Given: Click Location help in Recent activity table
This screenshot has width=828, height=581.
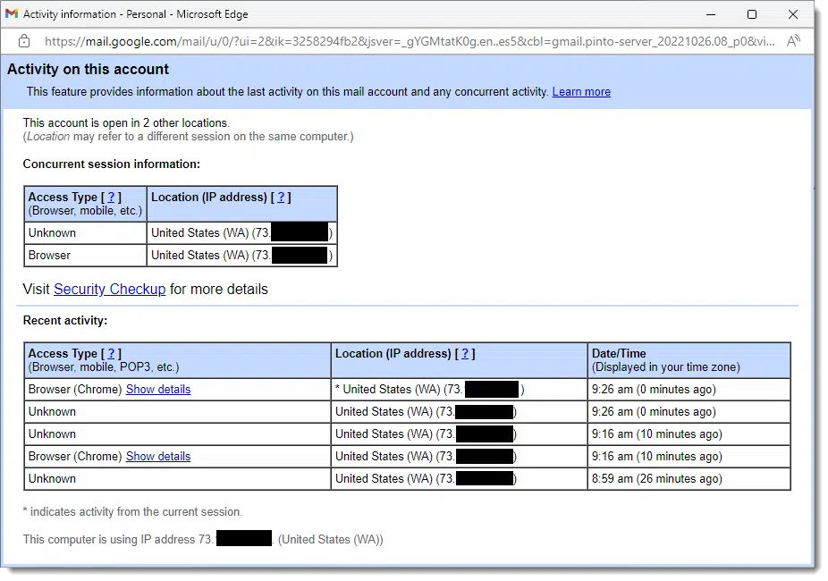Looking at the screenshot, I should 465,354.
